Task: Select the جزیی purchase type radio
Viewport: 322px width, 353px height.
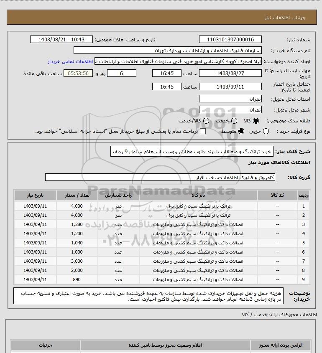Action: click(266, 131)
